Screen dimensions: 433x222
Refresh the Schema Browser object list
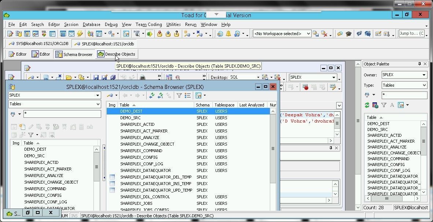point(152,95)
